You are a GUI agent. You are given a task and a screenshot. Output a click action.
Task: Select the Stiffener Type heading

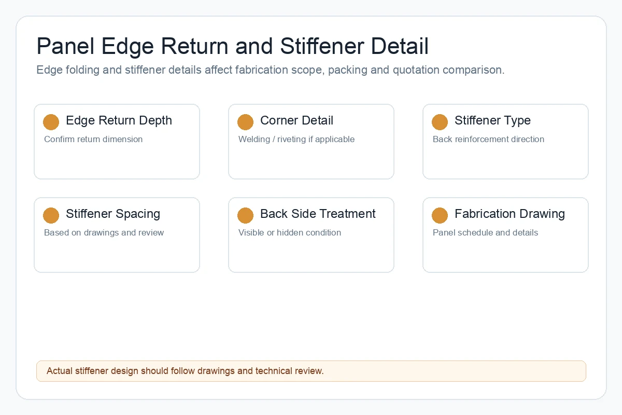(x=492, y=120)
